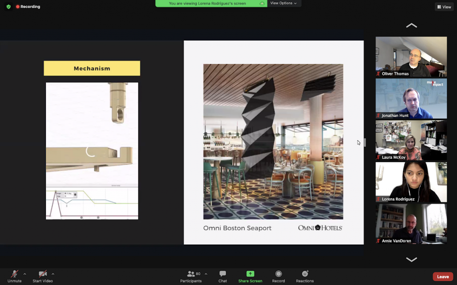Screen dimensions: 457x285
Task: Select Laura McKoy's video thumbnail
Action: pos(411,140)
